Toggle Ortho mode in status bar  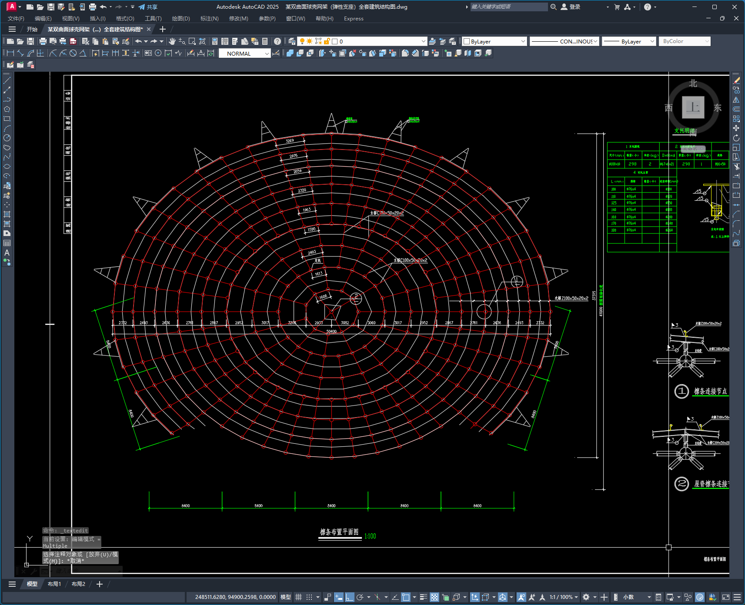(350, 597)
